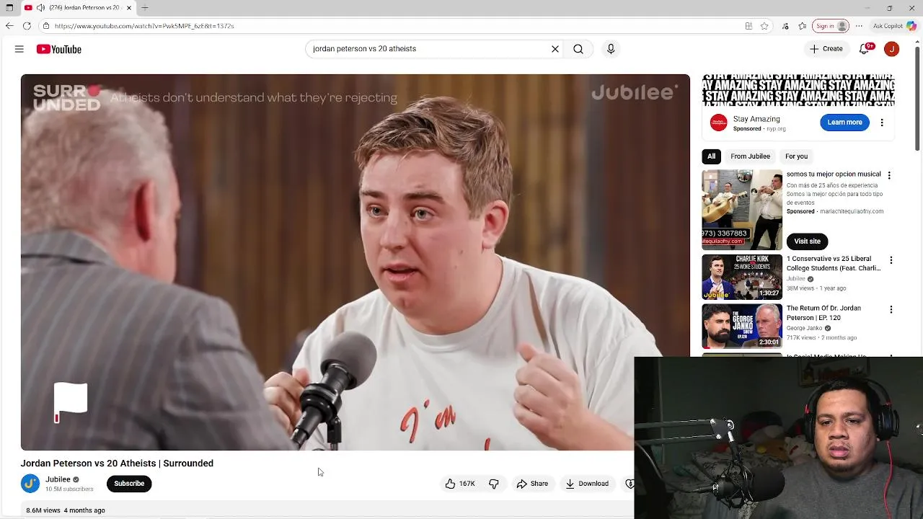923x519 pixels.
Task: Open browser extensions icon
Action: [785, 26]
